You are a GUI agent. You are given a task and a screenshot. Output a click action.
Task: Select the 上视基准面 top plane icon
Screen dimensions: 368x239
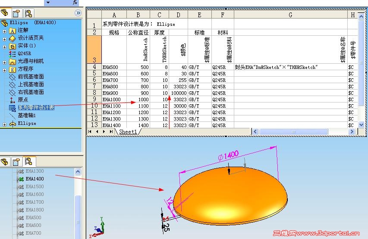coord(13,85)
